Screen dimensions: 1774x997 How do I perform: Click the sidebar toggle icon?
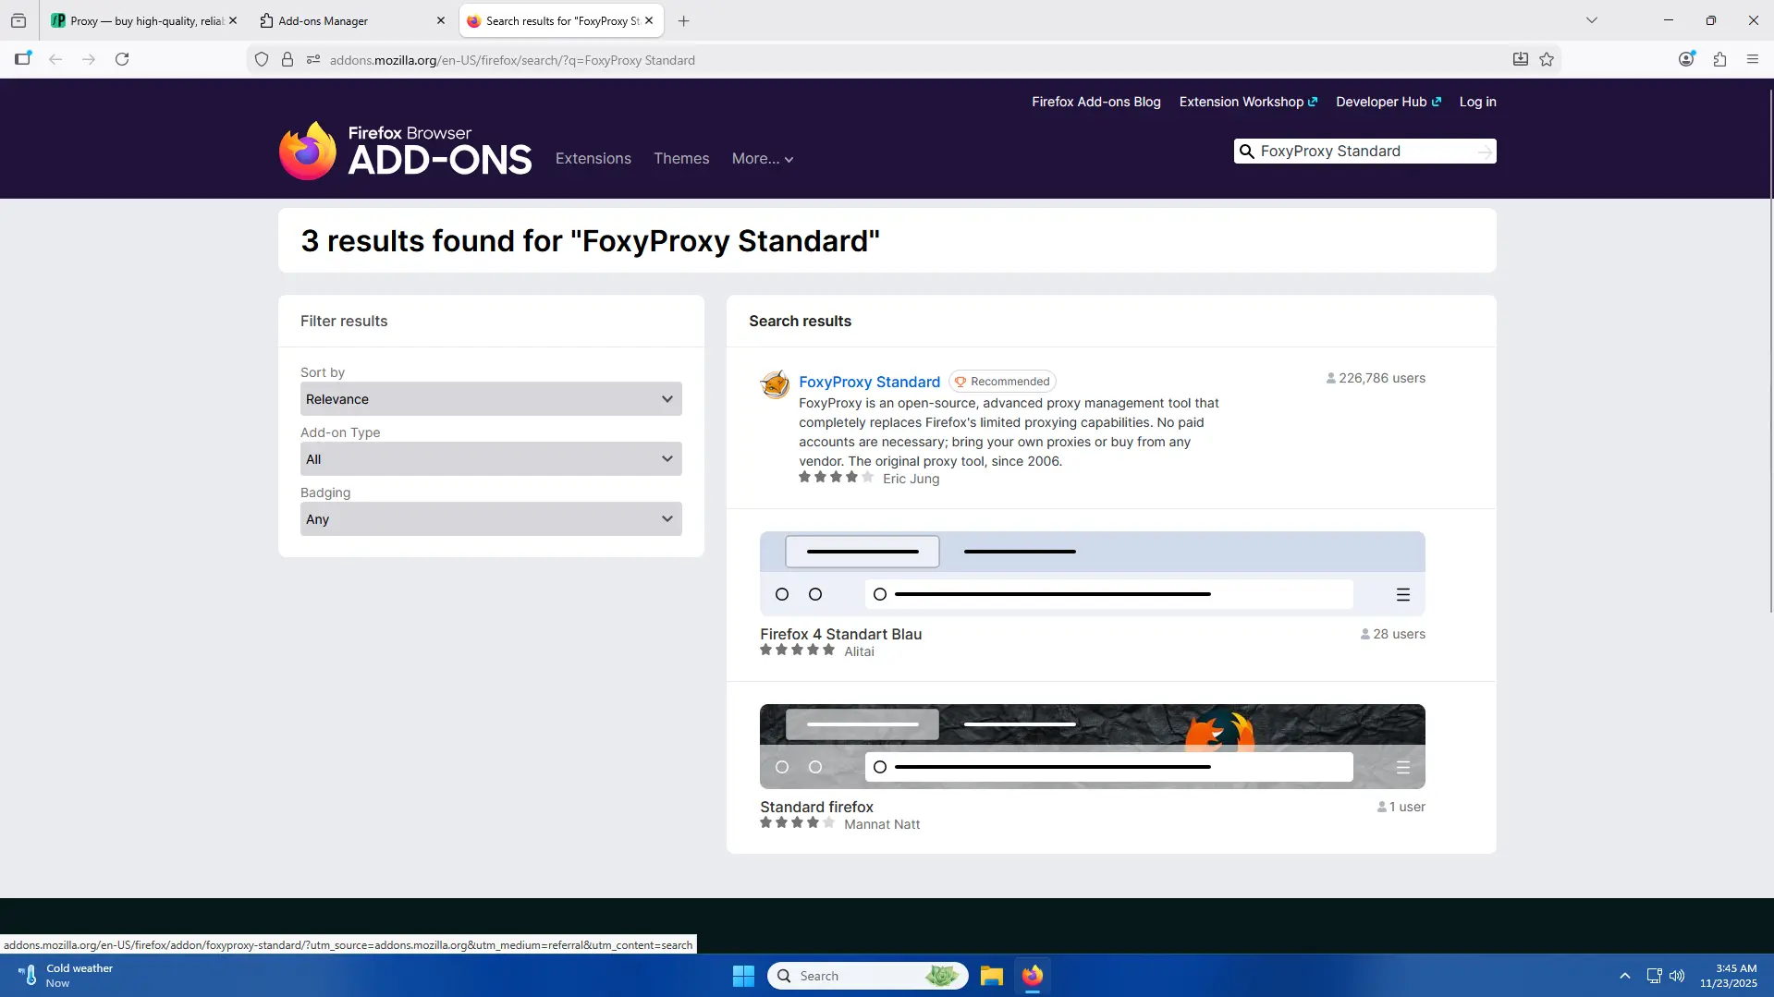[23, 59]
